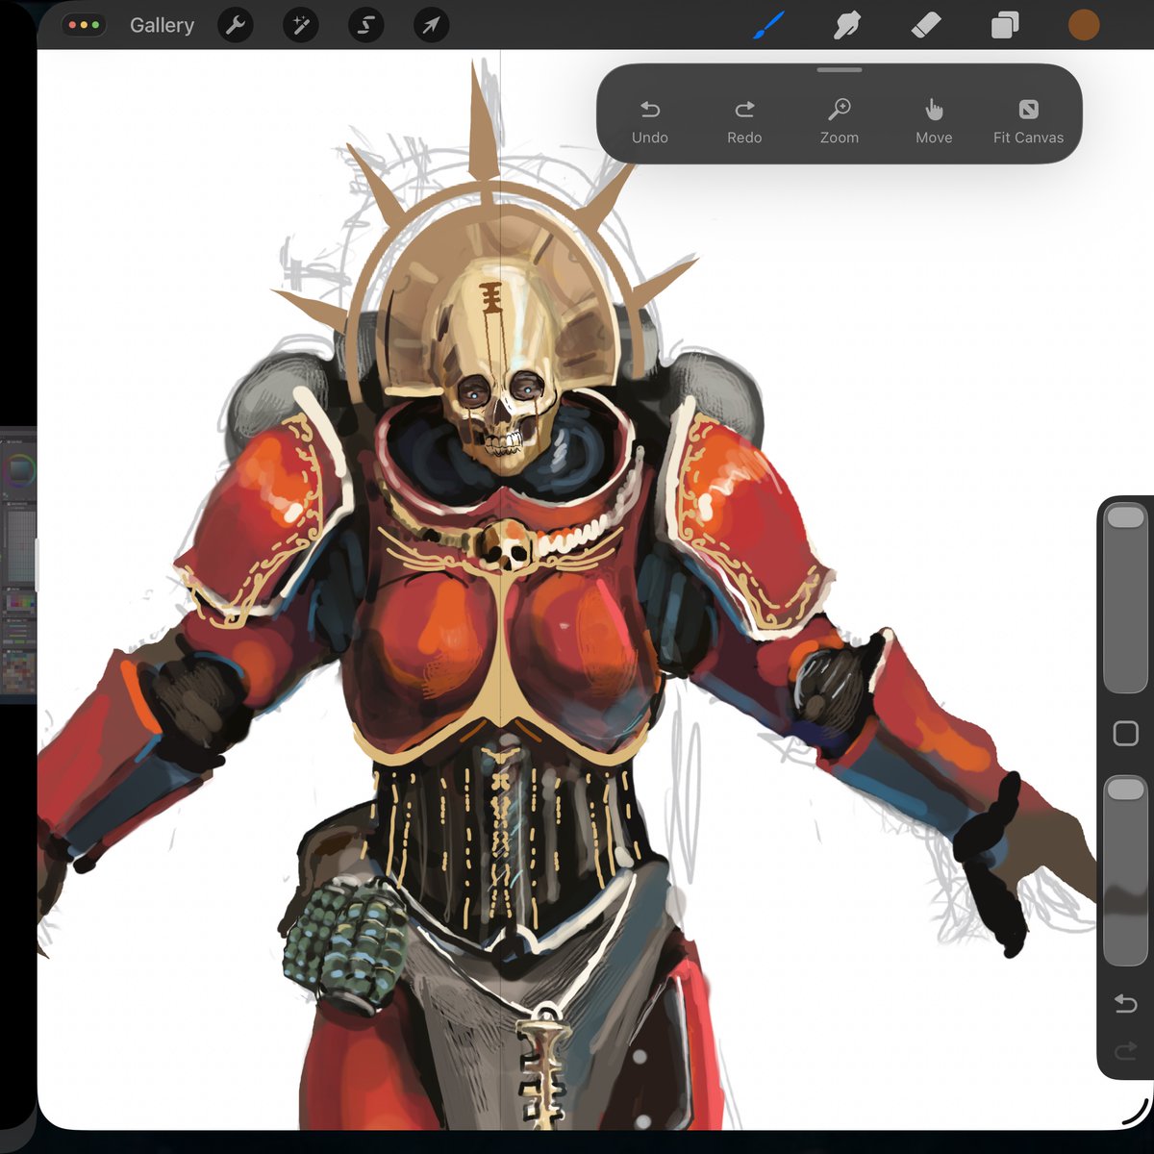Image resolution: width=1154 pixels, height=1154 pixels.
Task: Select the Smudge tool
Action: (x=846, y=25)
